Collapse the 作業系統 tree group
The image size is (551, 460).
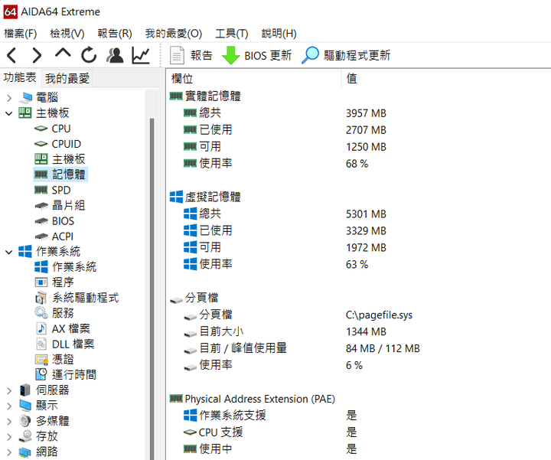click(9, 252)
